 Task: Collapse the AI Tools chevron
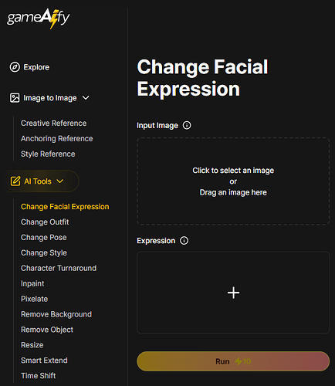(x=60, y=181)
